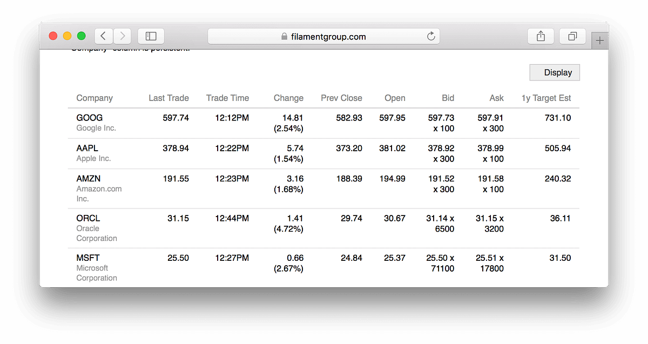Show the Safari sidebar
Viewport: 648px width, 344px height.
click(x=151, y=36)
